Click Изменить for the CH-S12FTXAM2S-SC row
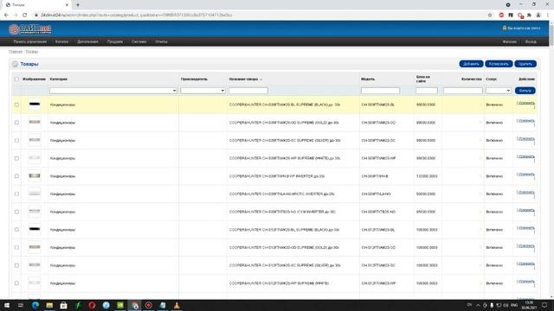This screenshot has width=554, height=311. pyautogui.click(x=525, y=263)
